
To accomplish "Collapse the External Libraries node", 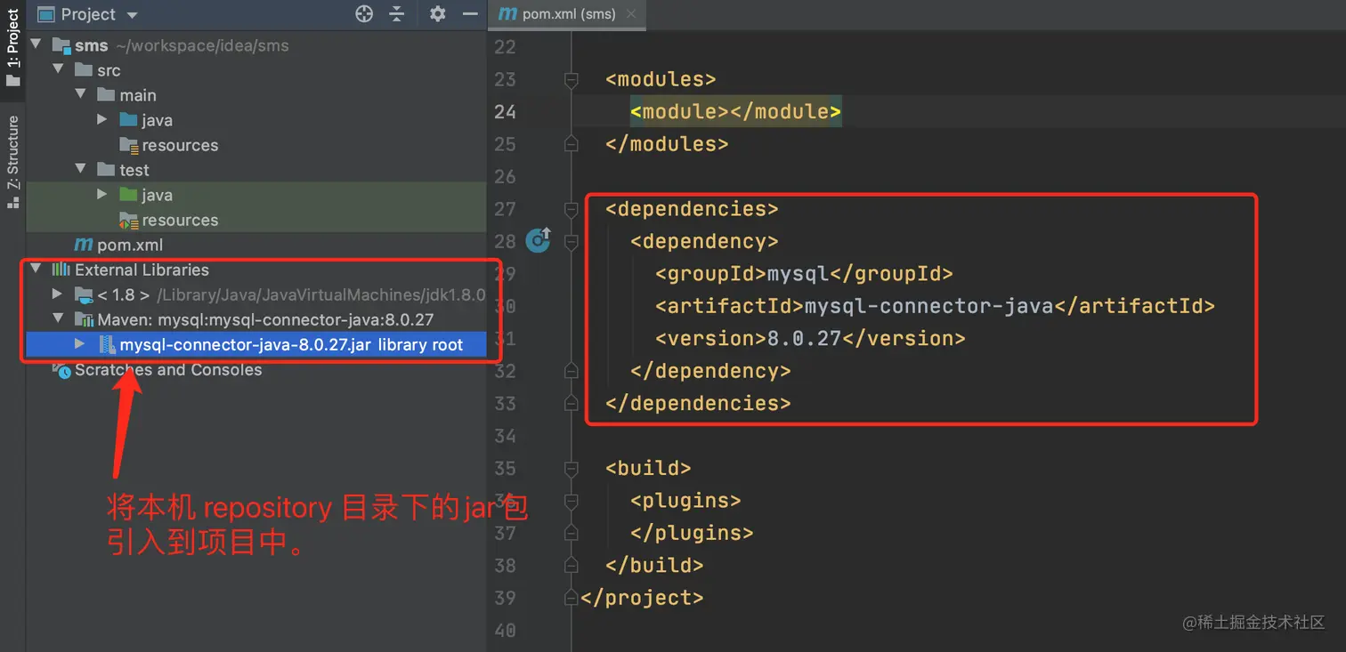I will pos(36,269).
